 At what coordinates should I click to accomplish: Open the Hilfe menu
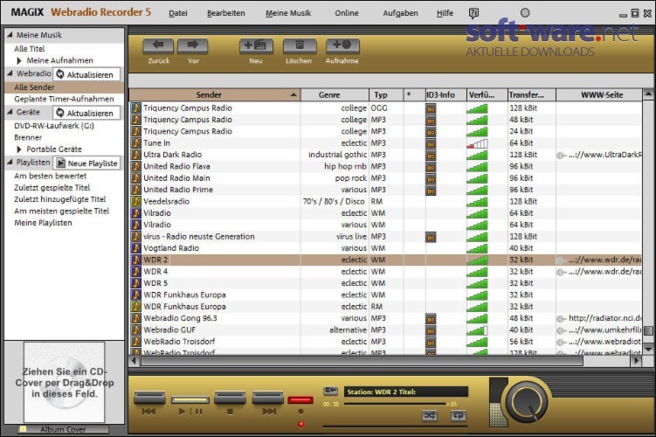click(x=445, y=13)
